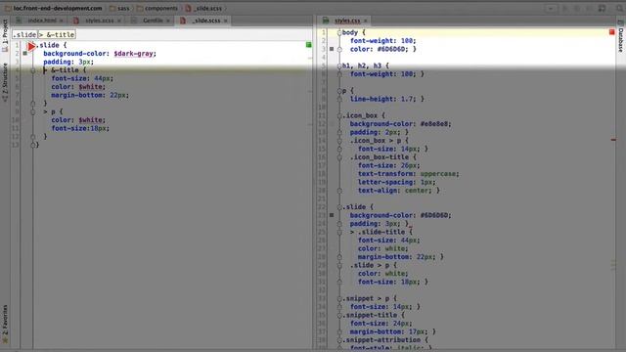The width and height of the screenshot is (626, 352).
Task: Collapse the .icon_box rule
Action: point(339,115)
